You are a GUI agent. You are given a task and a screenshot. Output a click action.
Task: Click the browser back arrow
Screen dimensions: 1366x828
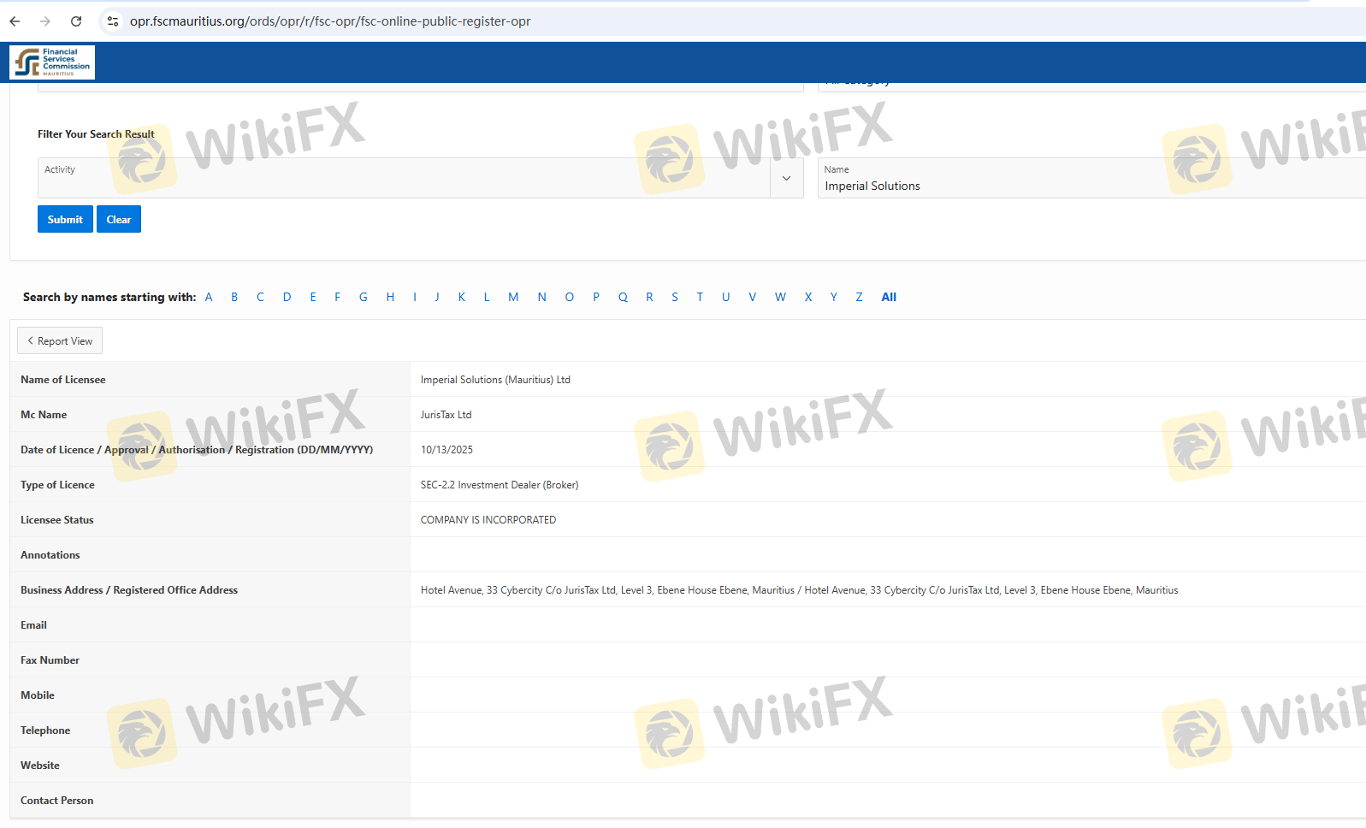(x=15, y=21)
